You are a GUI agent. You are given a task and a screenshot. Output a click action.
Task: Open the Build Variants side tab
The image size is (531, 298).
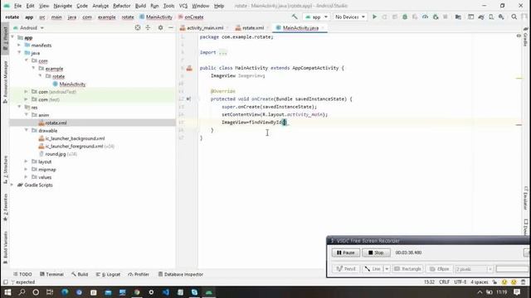(5, 248)
